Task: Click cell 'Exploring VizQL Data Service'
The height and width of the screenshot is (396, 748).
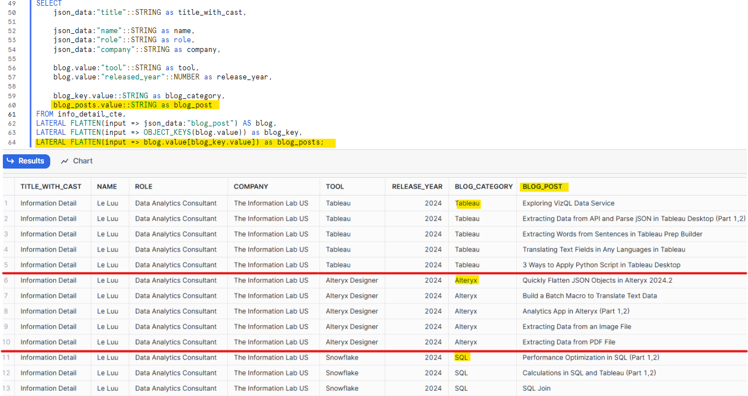Action: point(568,203)
